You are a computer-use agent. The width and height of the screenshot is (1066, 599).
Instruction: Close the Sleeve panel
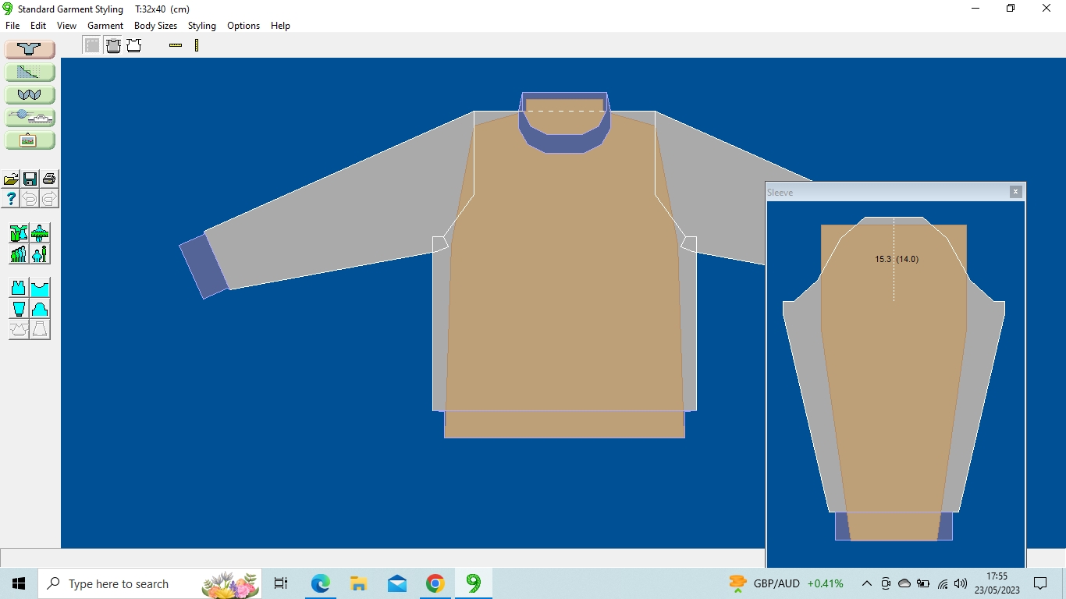pyautogui.click(x=1015, y=192)
